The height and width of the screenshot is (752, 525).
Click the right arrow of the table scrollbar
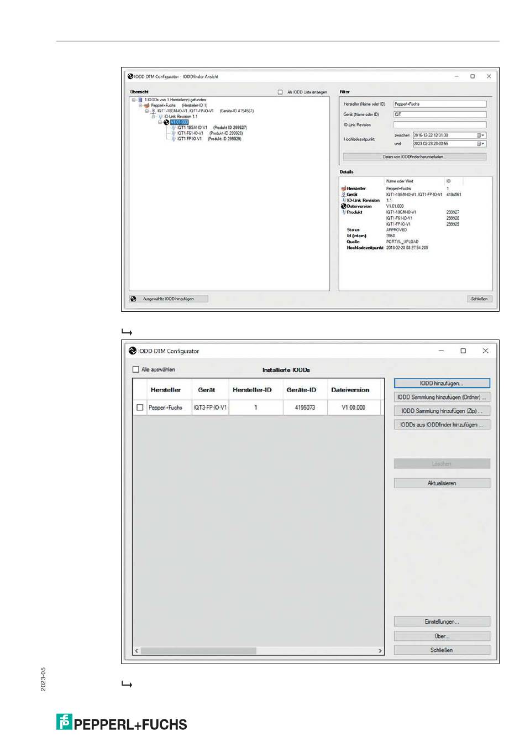click(380, 651)
